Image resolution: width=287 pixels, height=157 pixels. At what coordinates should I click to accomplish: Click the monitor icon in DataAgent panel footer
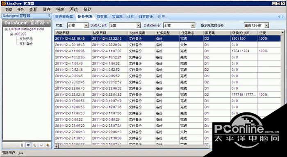pyautogui.click(x=28, y=145)
